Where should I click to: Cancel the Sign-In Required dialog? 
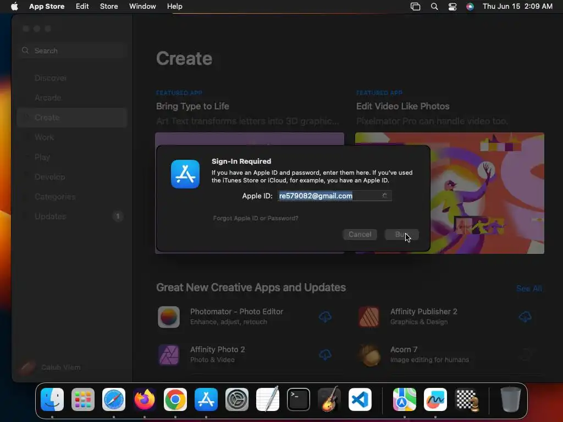click(360, 234)
